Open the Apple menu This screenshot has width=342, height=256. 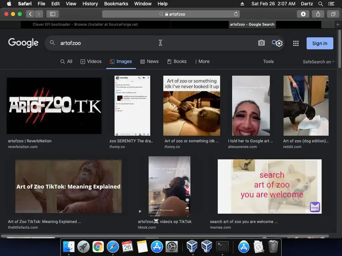click(x=9, y=4)
